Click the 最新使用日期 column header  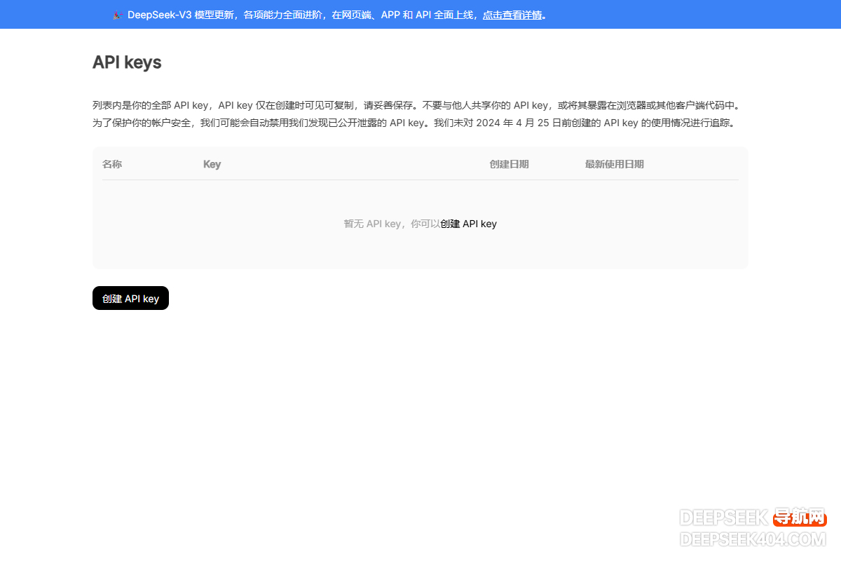tap(614, 164)
